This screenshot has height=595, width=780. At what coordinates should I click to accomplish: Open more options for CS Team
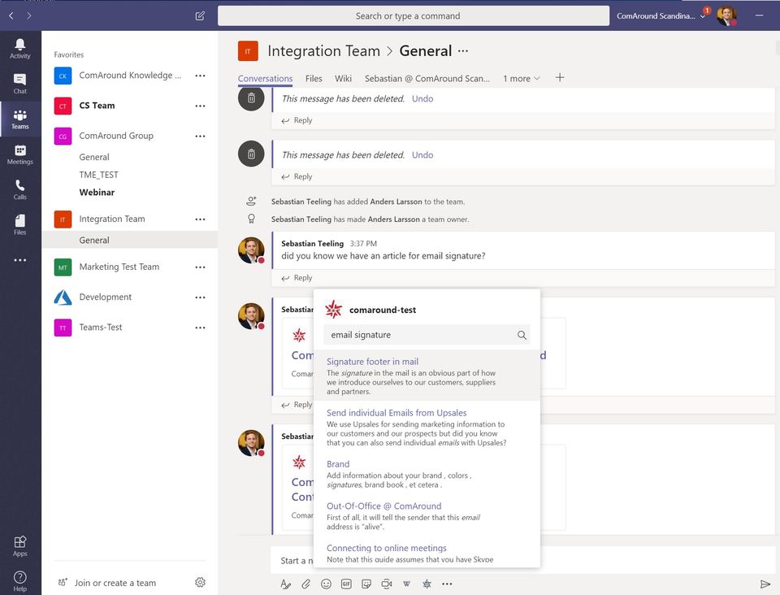coord(200,106)
